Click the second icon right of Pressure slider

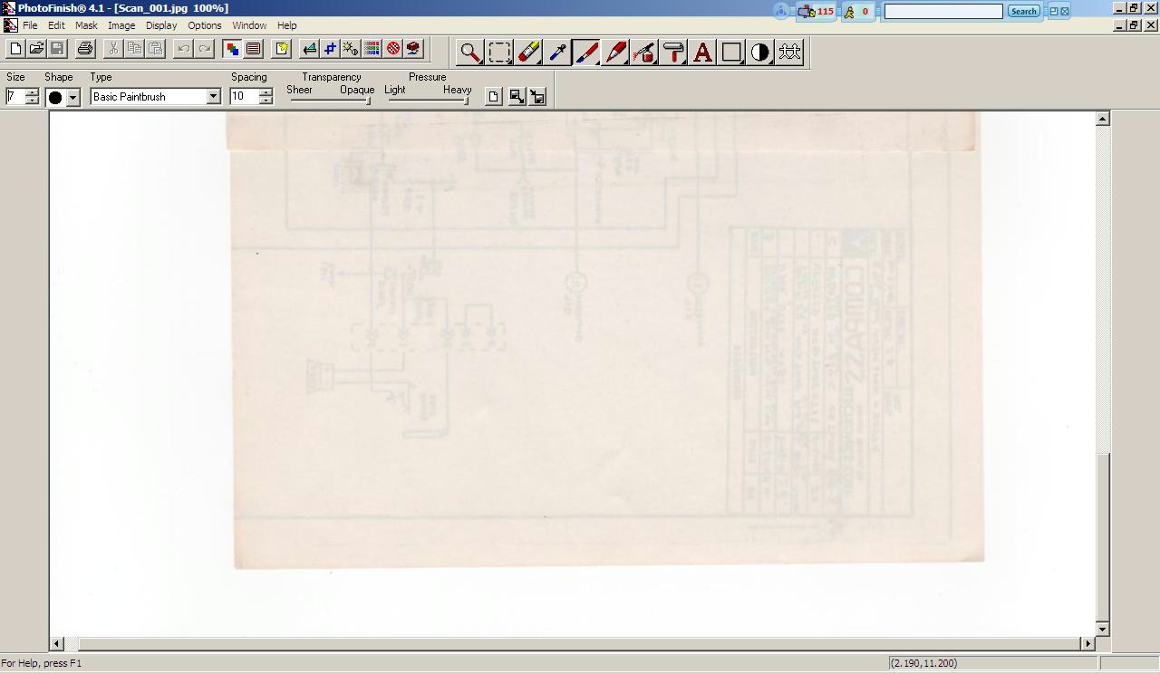[516, 96]
